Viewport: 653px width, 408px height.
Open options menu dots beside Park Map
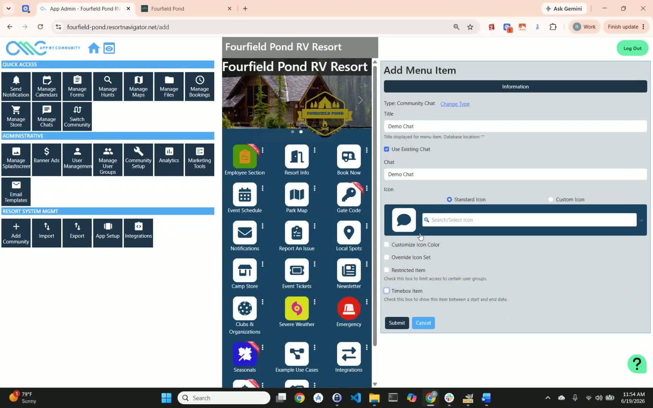click(x=314, y=188)
